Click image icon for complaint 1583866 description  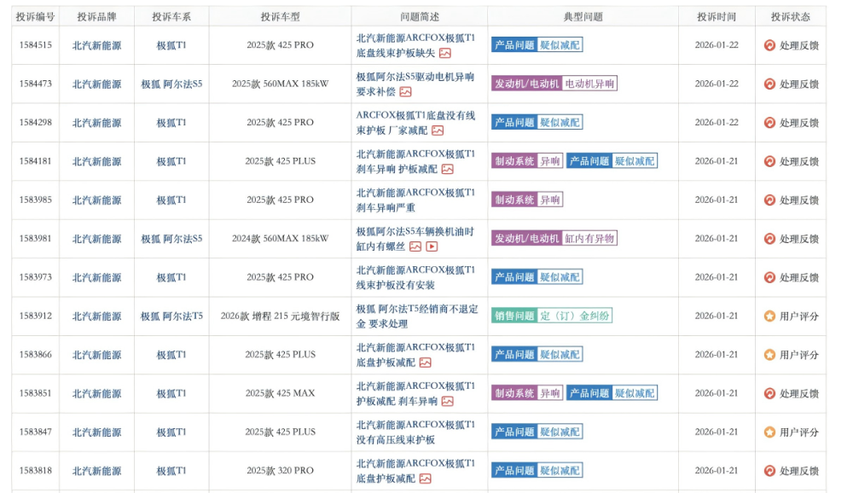point(425,362)
